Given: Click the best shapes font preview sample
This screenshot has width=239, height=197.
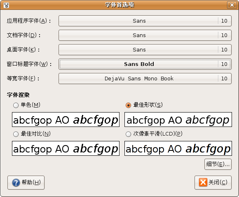Looking at the screenshot, I should coord(178,120).
